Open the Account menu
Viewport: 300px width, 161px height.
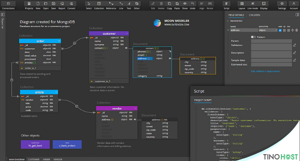(294, 3)
